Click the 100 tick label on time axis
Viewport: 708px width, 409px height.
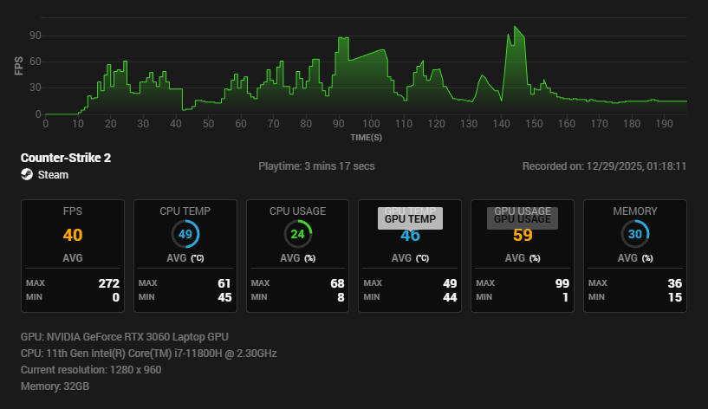click(371, 123)
